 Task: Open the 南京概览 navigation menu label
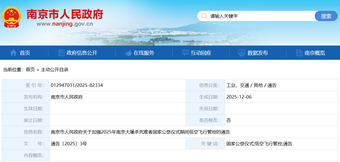[x=315, y=53]
